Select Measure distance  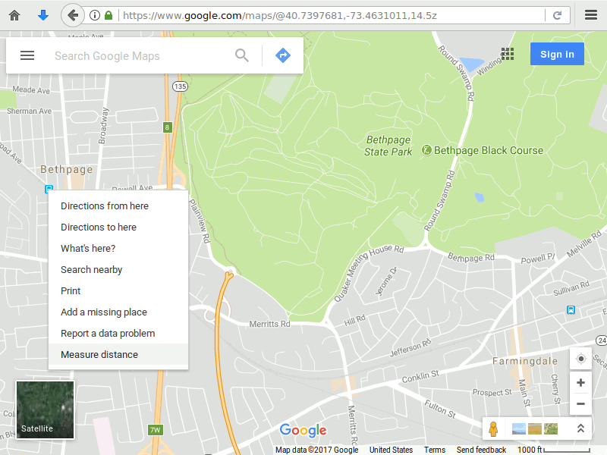pos(118,354)
